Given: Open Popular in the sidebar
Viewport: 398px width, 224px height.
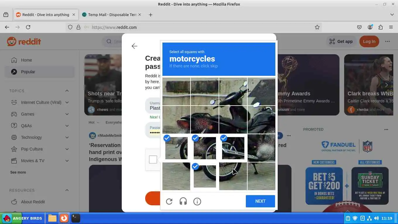Looking at the screenshot, I should [40, 72].
